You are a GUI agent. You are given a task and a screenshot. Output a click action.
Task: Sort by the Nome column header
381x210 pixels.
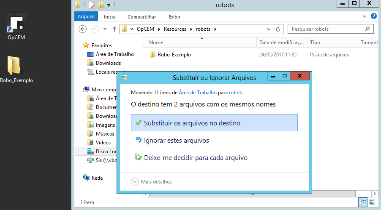(x=156, y=43)
